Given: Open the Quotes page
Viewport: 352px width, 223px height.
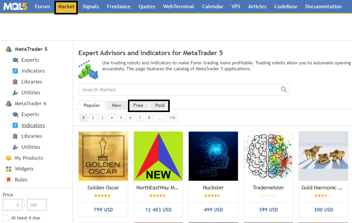Looking at the screenshot, I should (x=147, y=7).
